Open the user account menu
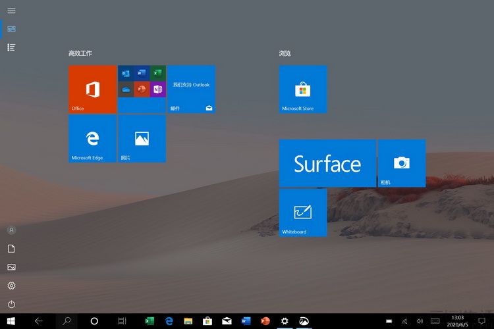 click(x=11, y=230)
